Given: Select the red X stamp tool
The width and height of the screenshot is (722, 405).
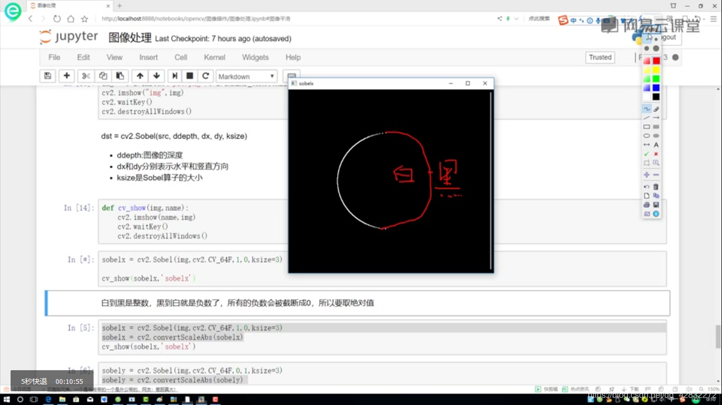Looking at the screenshot, I should (x=656, y=154).
